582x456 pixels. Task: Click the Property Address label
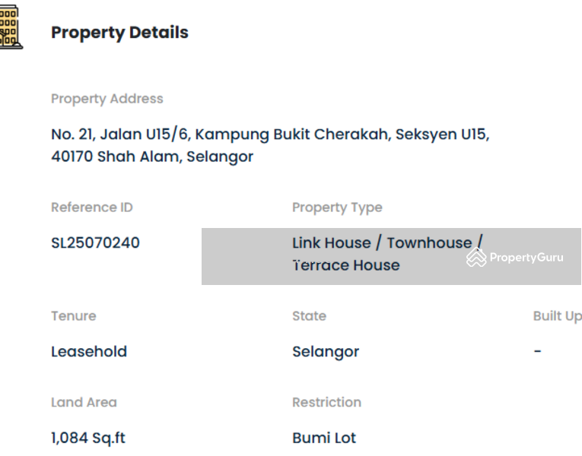107,99
